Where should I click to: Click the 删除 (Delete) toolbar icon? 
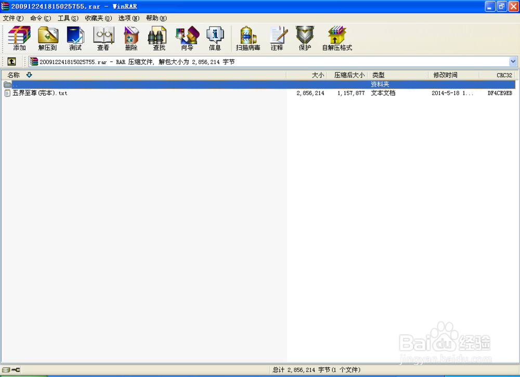coord(132,38)
